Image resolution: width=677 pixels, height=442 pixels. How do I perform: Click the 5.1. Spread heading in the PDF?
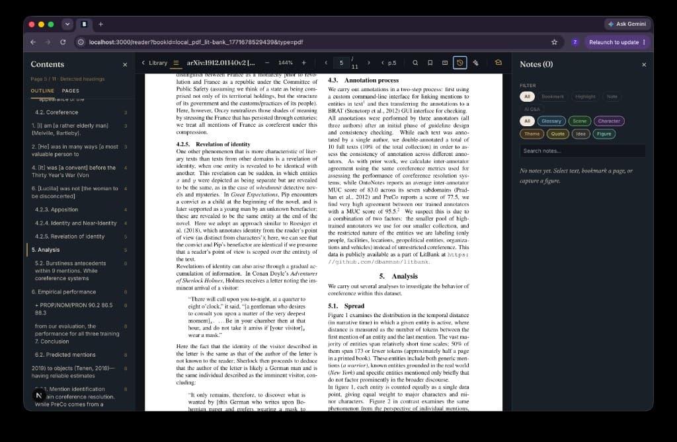pyautogui.click(x=346, y=306)
